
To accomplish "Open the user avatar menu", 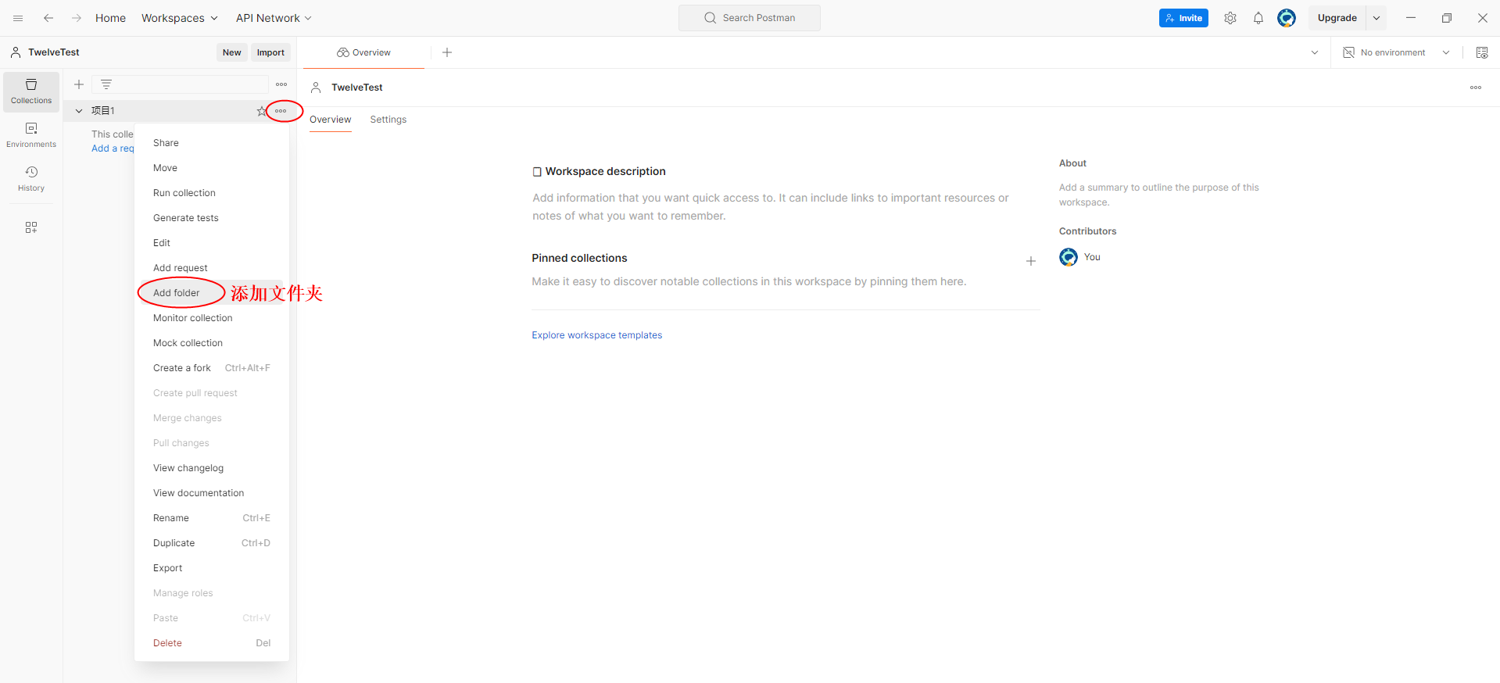I will click(x=1287, y=18).
